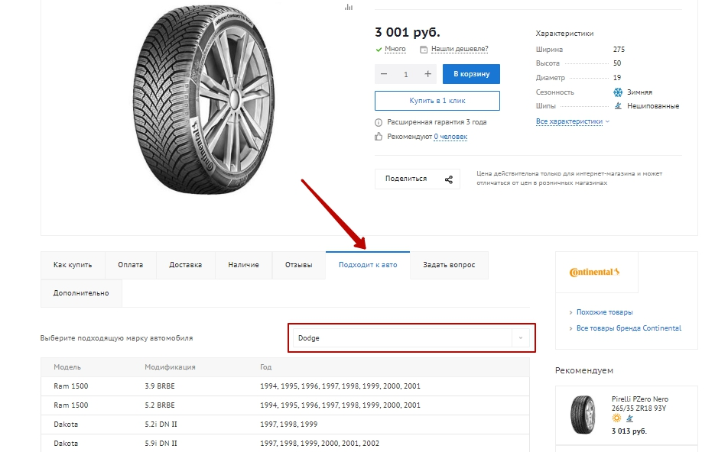
Task: Click the Ram 1500 3.9 BRBE row
Action: (x=285, y=386)
